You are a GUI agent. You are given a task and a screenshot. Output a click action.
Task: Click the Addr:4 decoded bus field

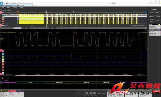click(x=86, y=82)
